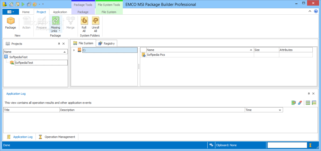Click the New Package ribbon button
The width and height of the screenshot is (321, 151).
tap(11, 23)
